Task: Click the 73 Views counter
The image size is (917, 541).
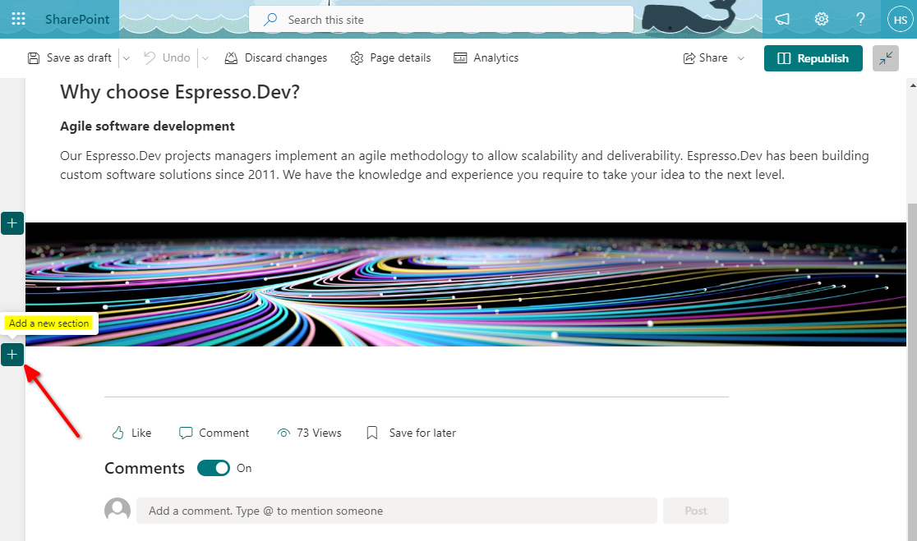Action: click(x=310, y=433)
